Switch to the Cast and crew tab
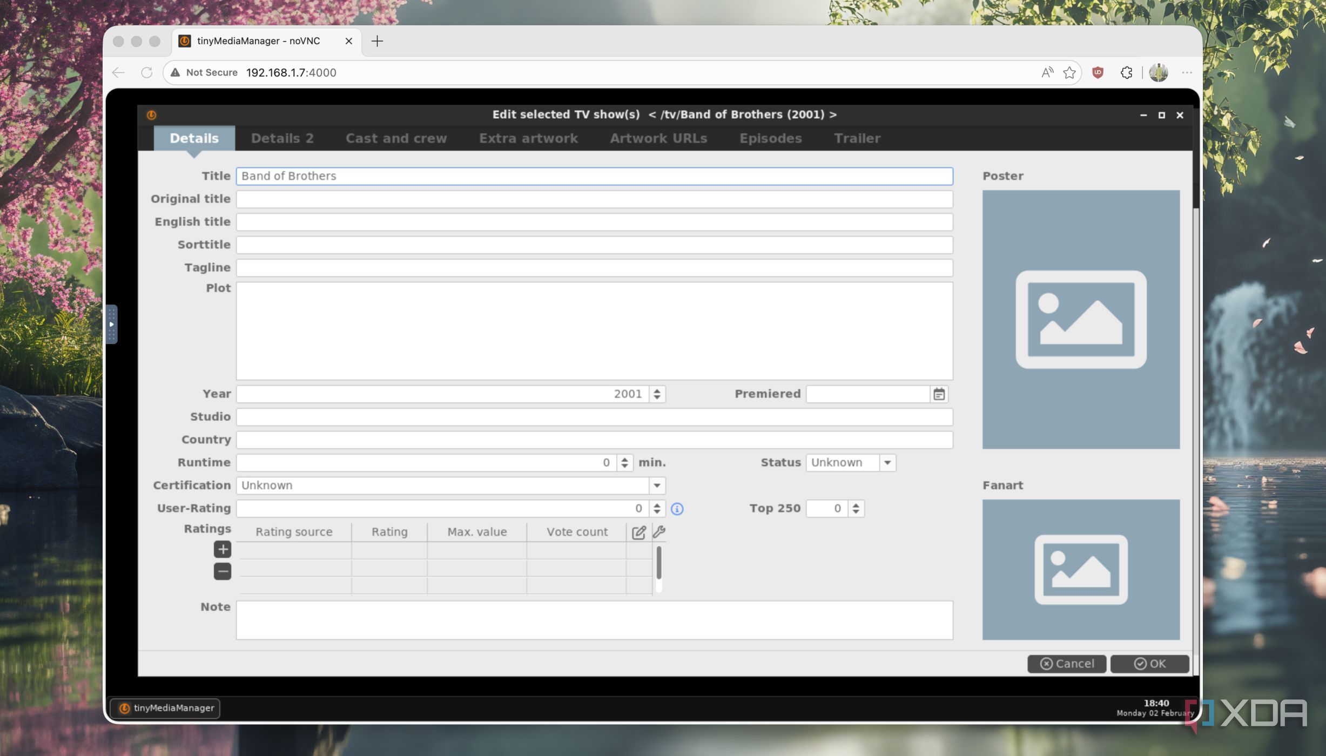This screenshot has height=756, width=1326. click(x=396, y=138)
